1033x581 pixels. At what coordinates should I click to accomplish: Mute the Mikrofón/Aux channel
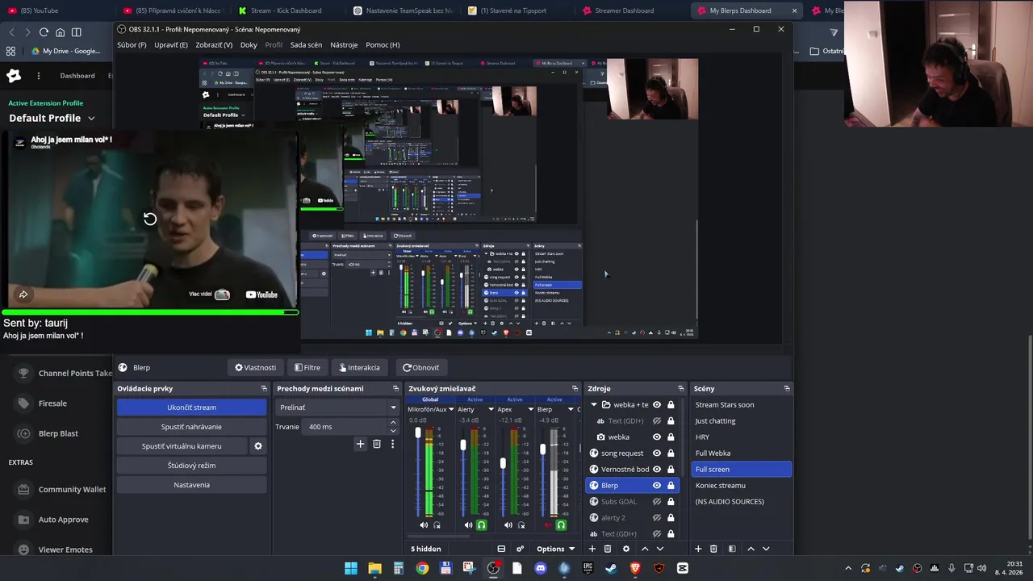tap(424, 525)
